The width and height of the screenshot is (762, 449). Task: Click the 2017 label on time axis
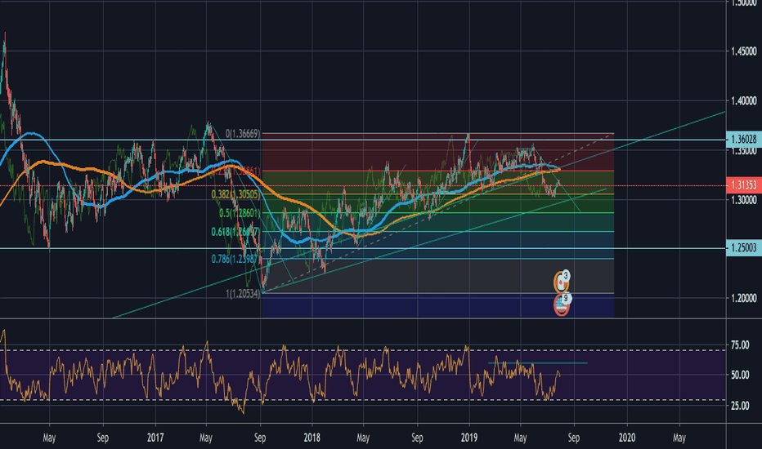155,438
